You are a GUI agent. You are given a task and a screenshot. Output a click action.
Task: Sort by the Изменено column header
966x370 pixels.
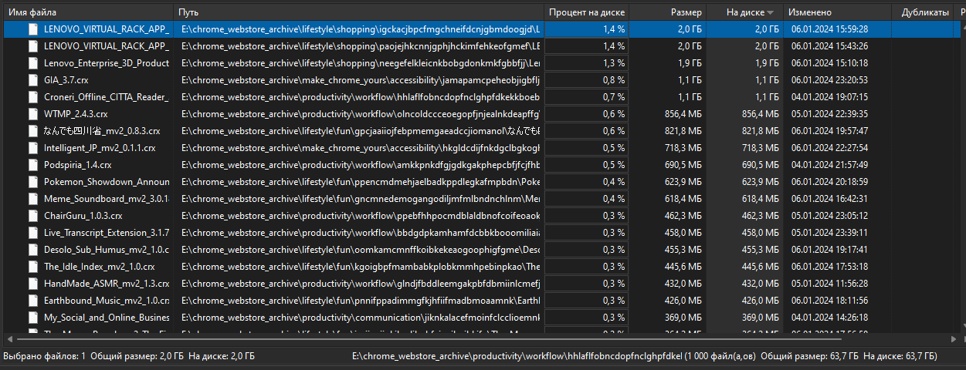tap(839, 12)
